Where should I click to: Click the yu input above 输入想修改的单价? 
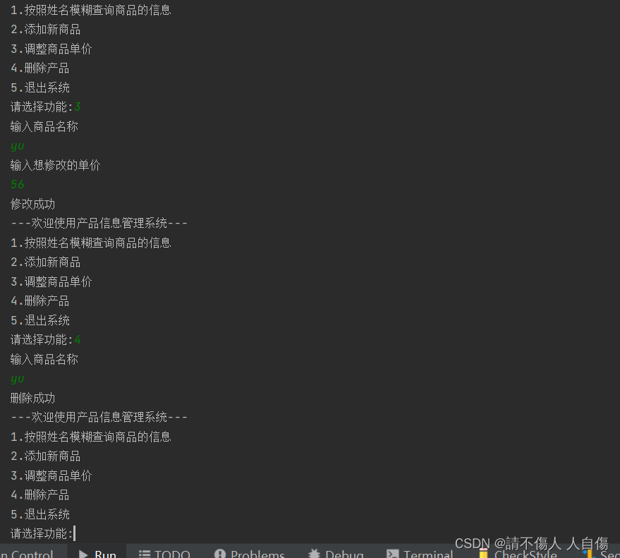[x=18, y=146]
